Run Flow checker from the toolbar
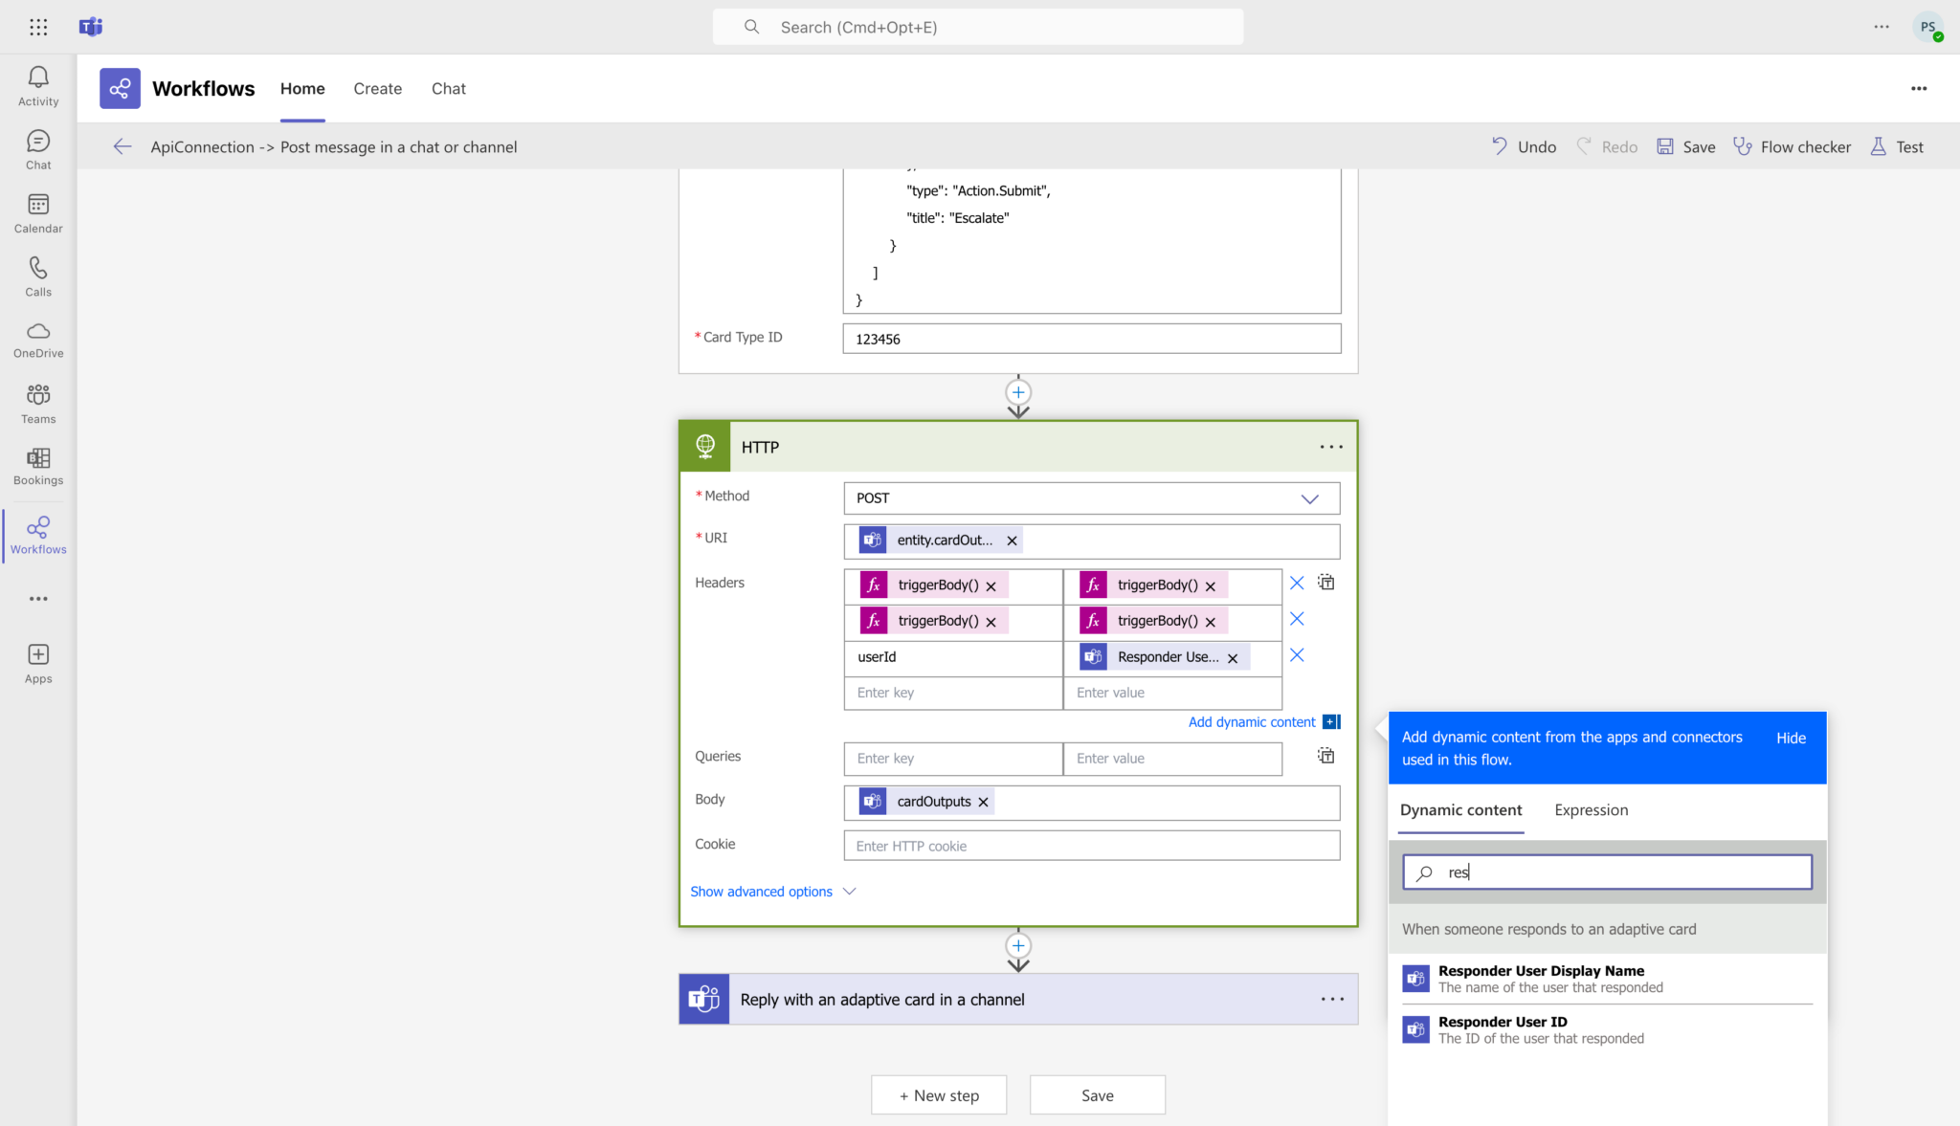 (x=1792, y=146)
